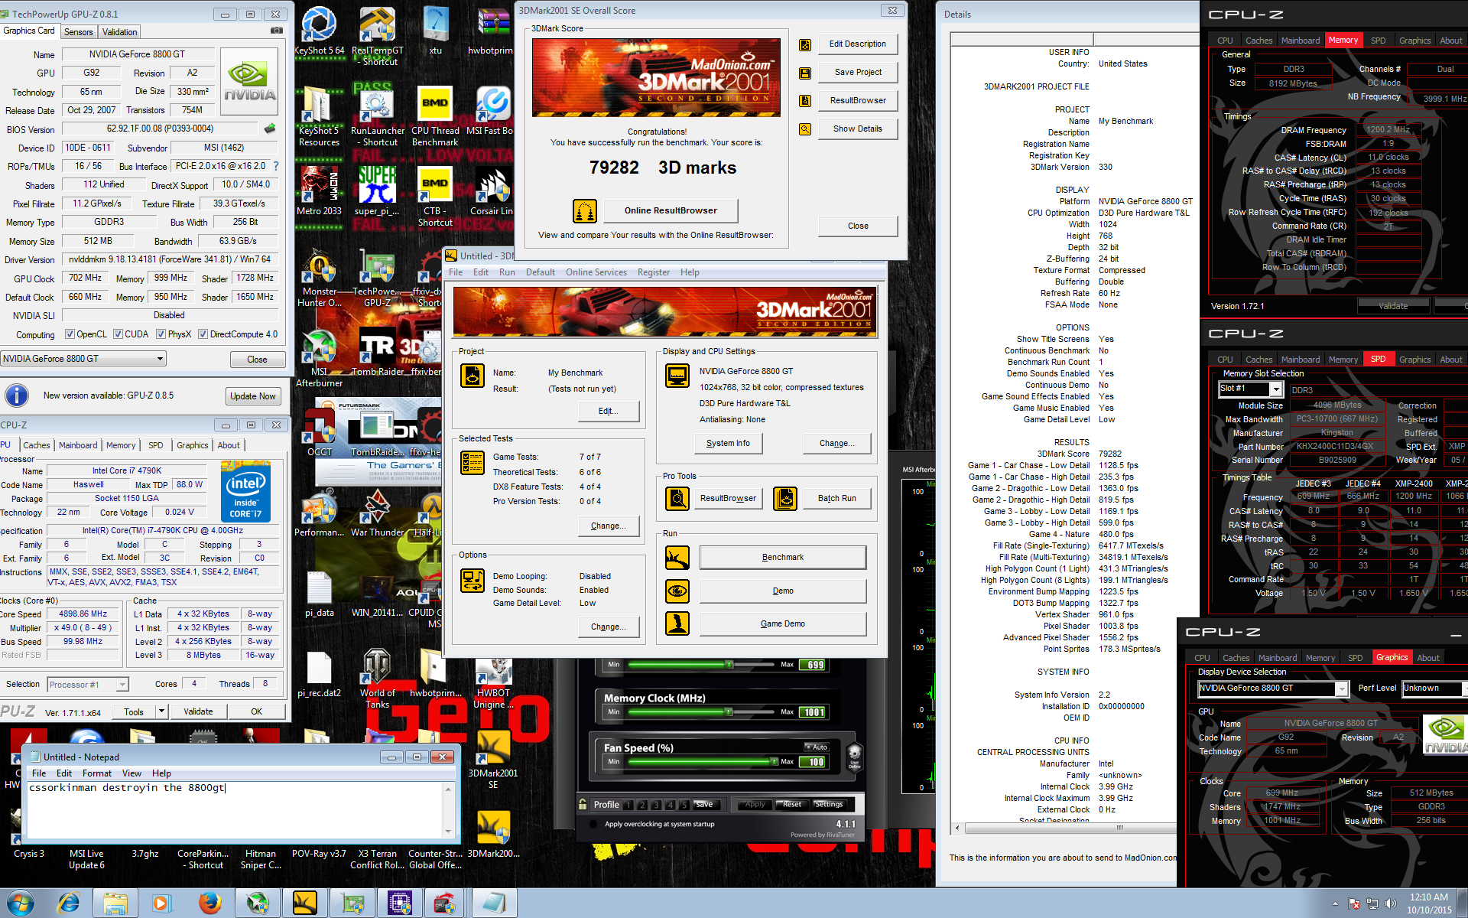Viewport: 1468px width, 918px height.
Task: Click the Update Now button in GPU-Z
Action: pos(253,396)
